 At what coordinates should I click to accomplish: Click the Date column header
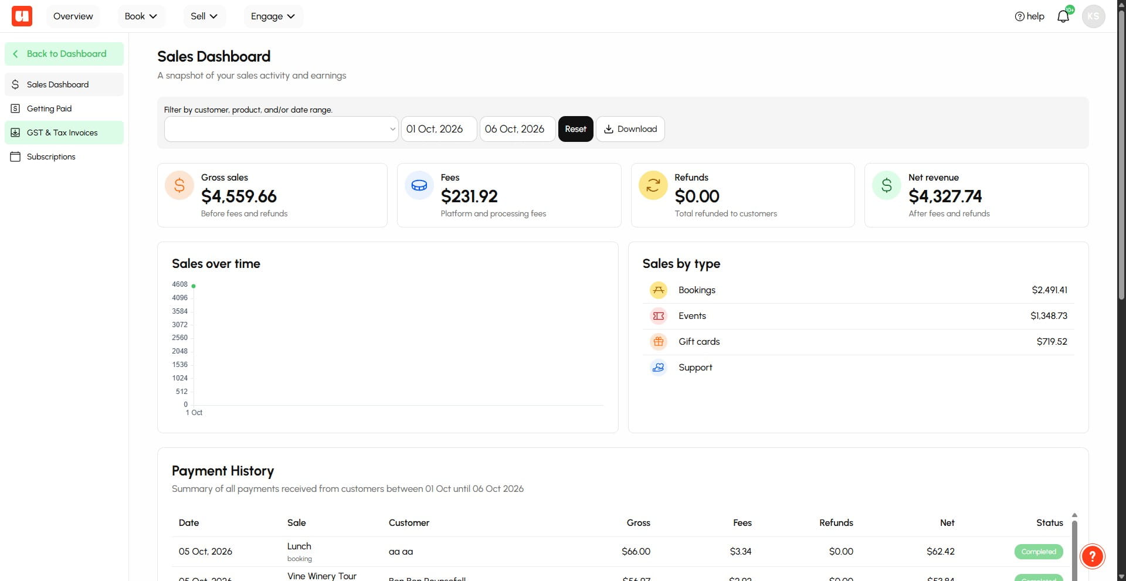point(189,523)
